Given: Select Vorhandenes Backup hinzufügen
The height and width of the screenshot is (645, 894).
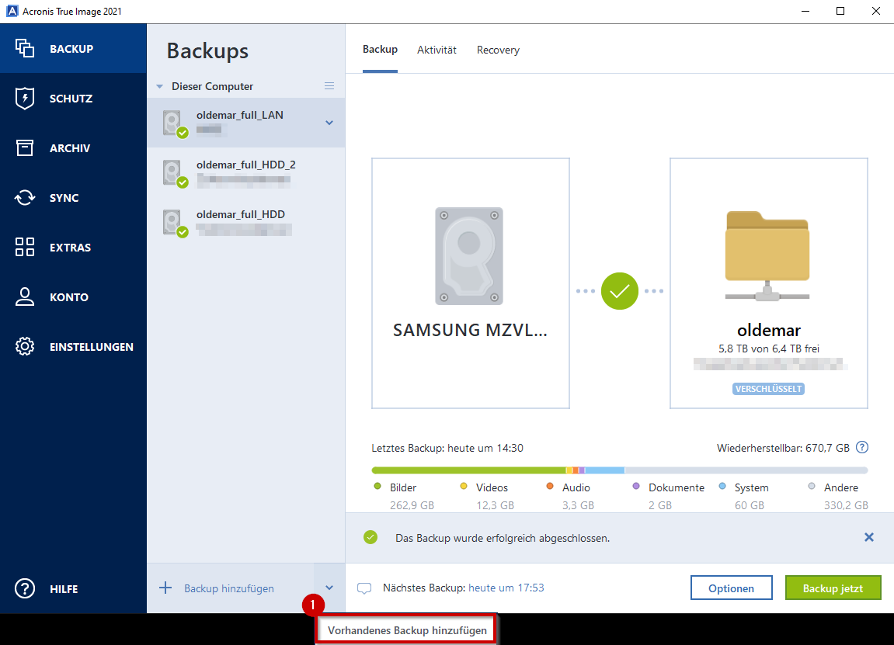Looking at the screenshot, I should (405, 629).
